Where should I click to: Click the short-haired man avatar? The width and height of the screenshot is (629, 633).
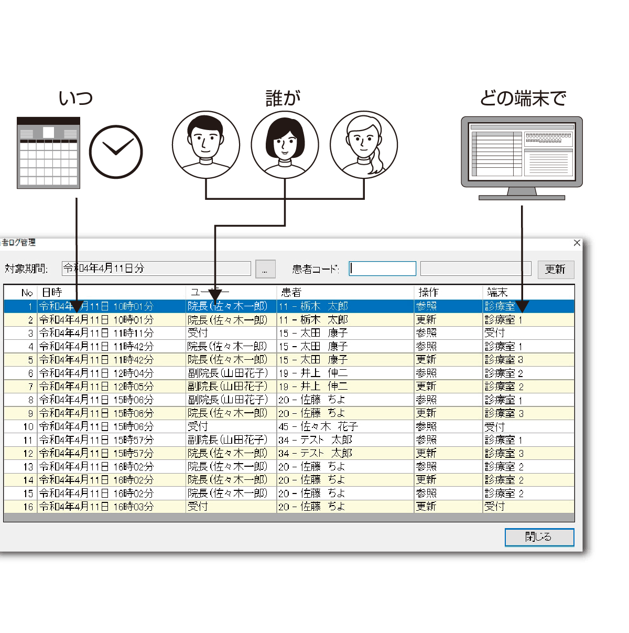[205, 145]
